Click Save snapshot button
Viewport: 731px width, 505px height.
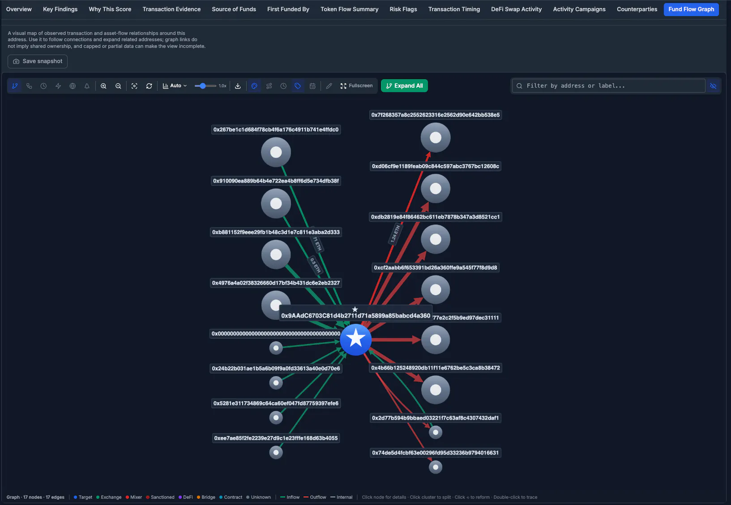(x=38, y=61)
